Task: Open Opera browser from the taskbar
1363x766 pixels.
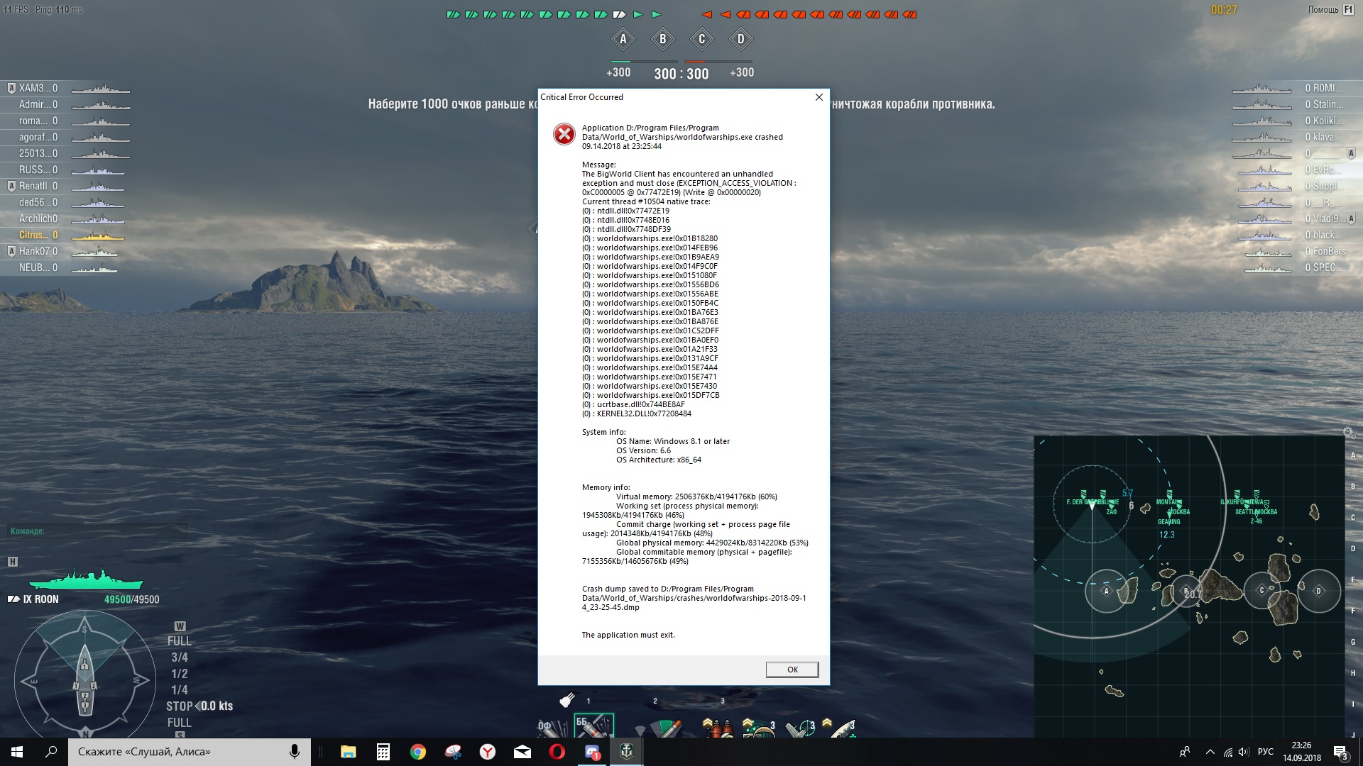Action: 557,752
